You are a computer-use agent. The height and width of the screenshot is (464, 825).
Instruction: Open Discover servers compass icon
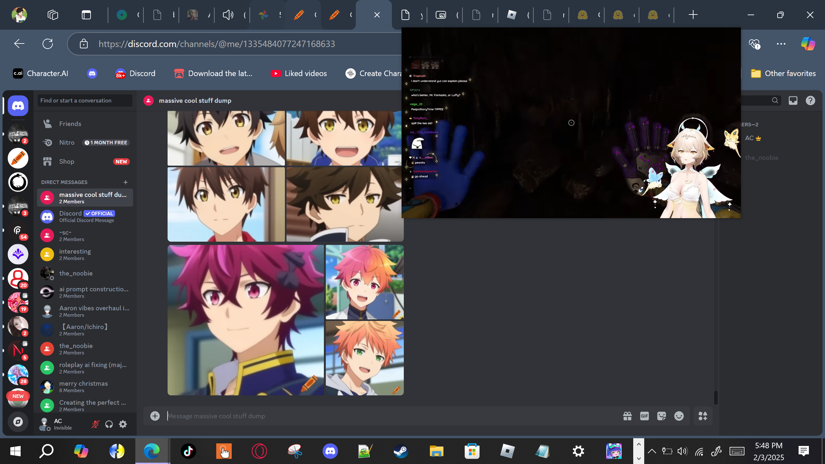click(18, 421)
